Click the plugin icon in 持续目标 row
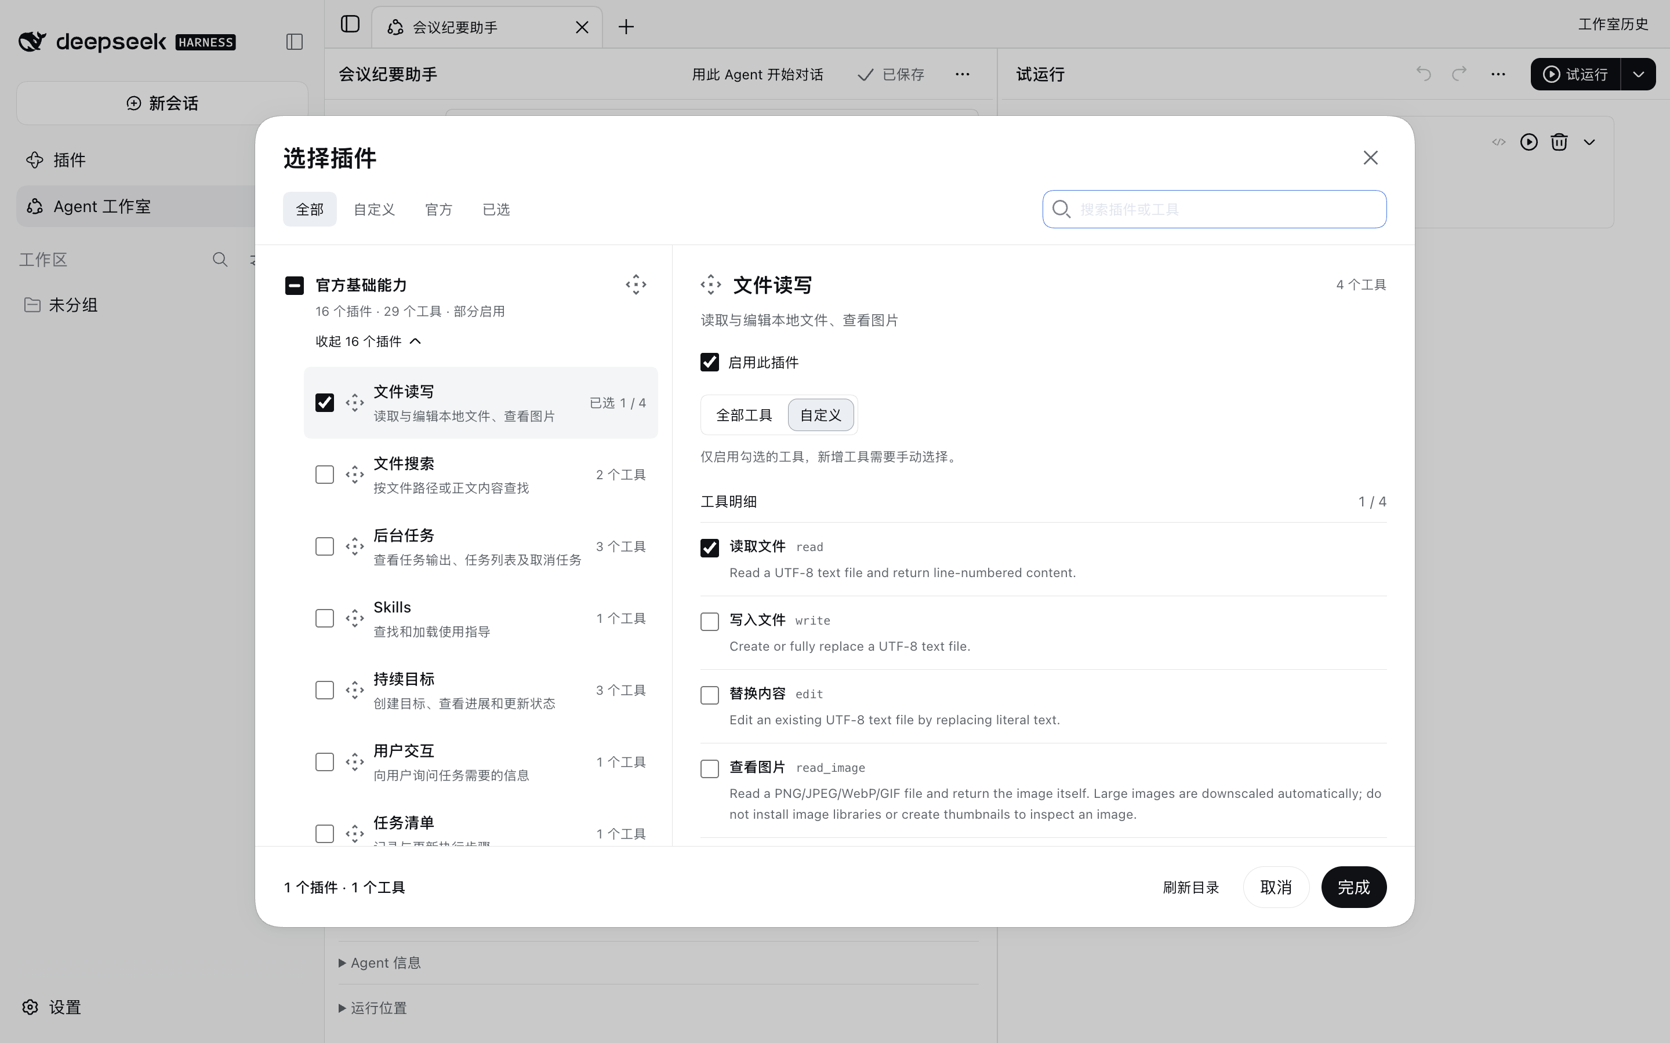The image size is (1670, 1043). click(x=355, y=690)
